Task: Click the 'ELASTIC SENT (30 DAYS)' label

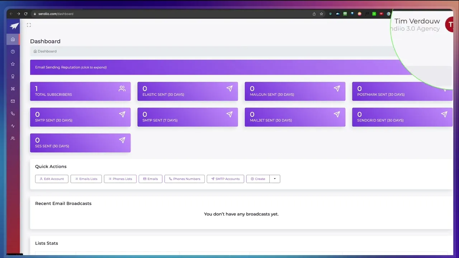Action: coord(163,95)
